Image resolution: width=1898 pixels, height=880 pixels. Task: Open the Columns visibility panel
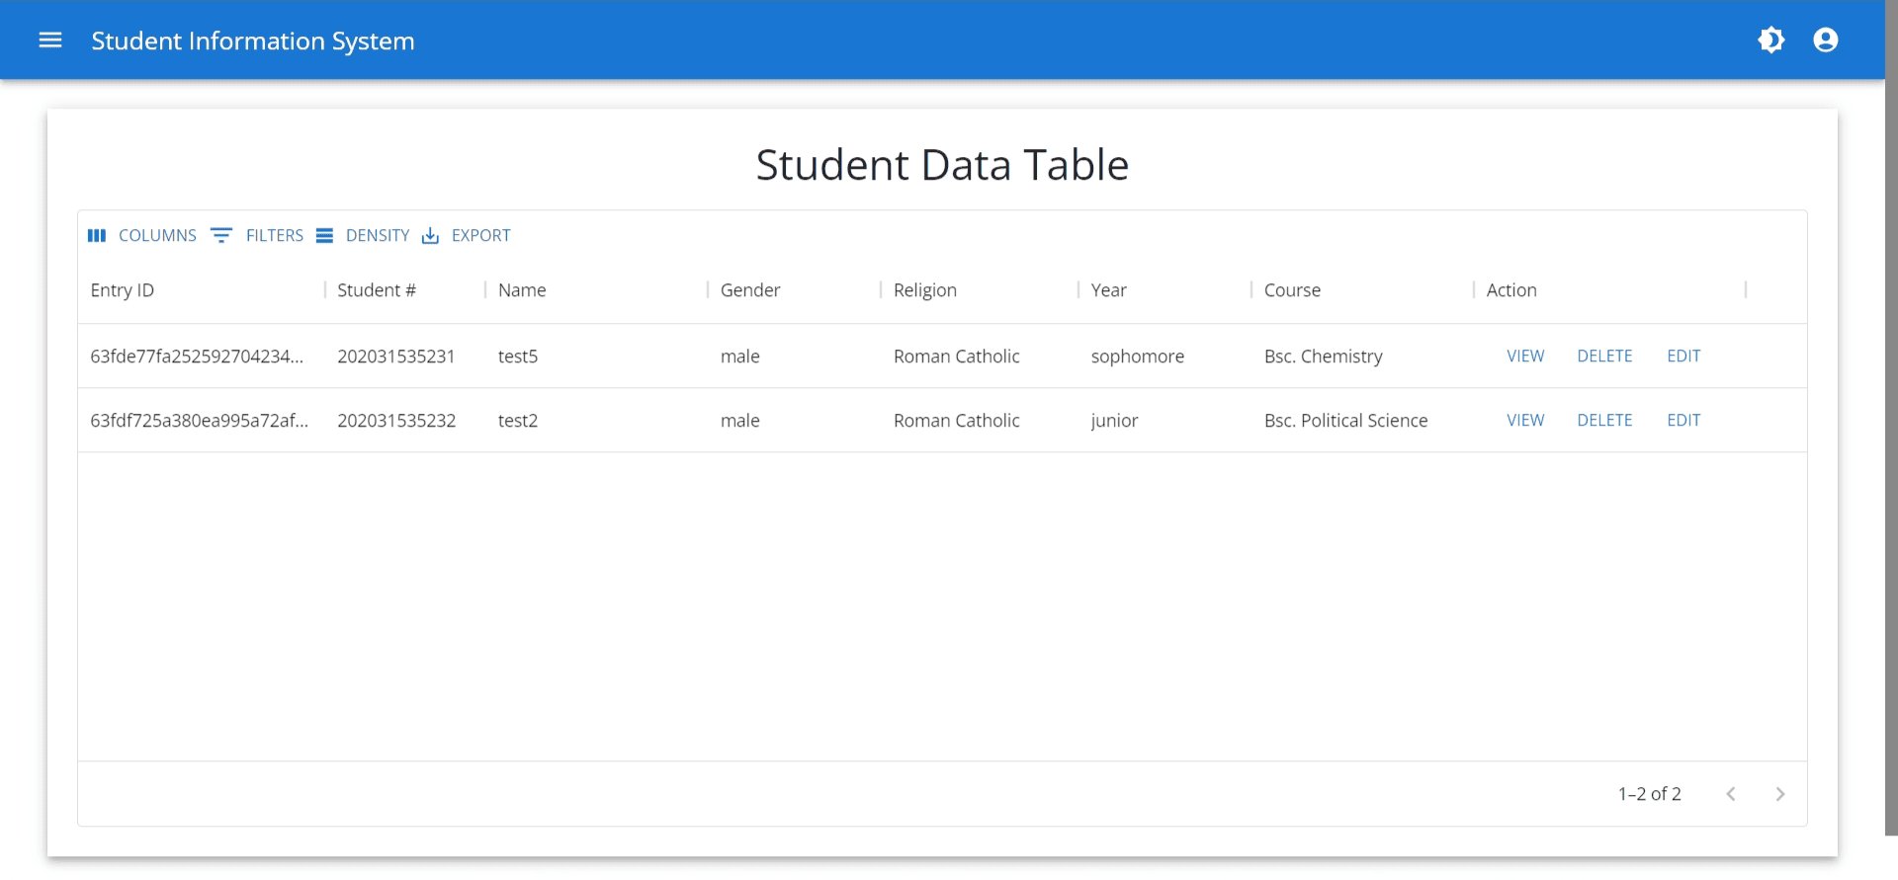point(142,236)
